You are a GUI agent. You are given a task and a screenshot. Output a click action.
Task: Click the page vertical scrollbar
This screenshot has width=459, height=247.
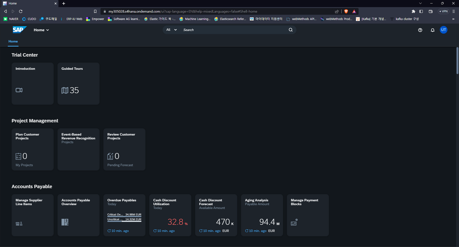click(457, 61)
